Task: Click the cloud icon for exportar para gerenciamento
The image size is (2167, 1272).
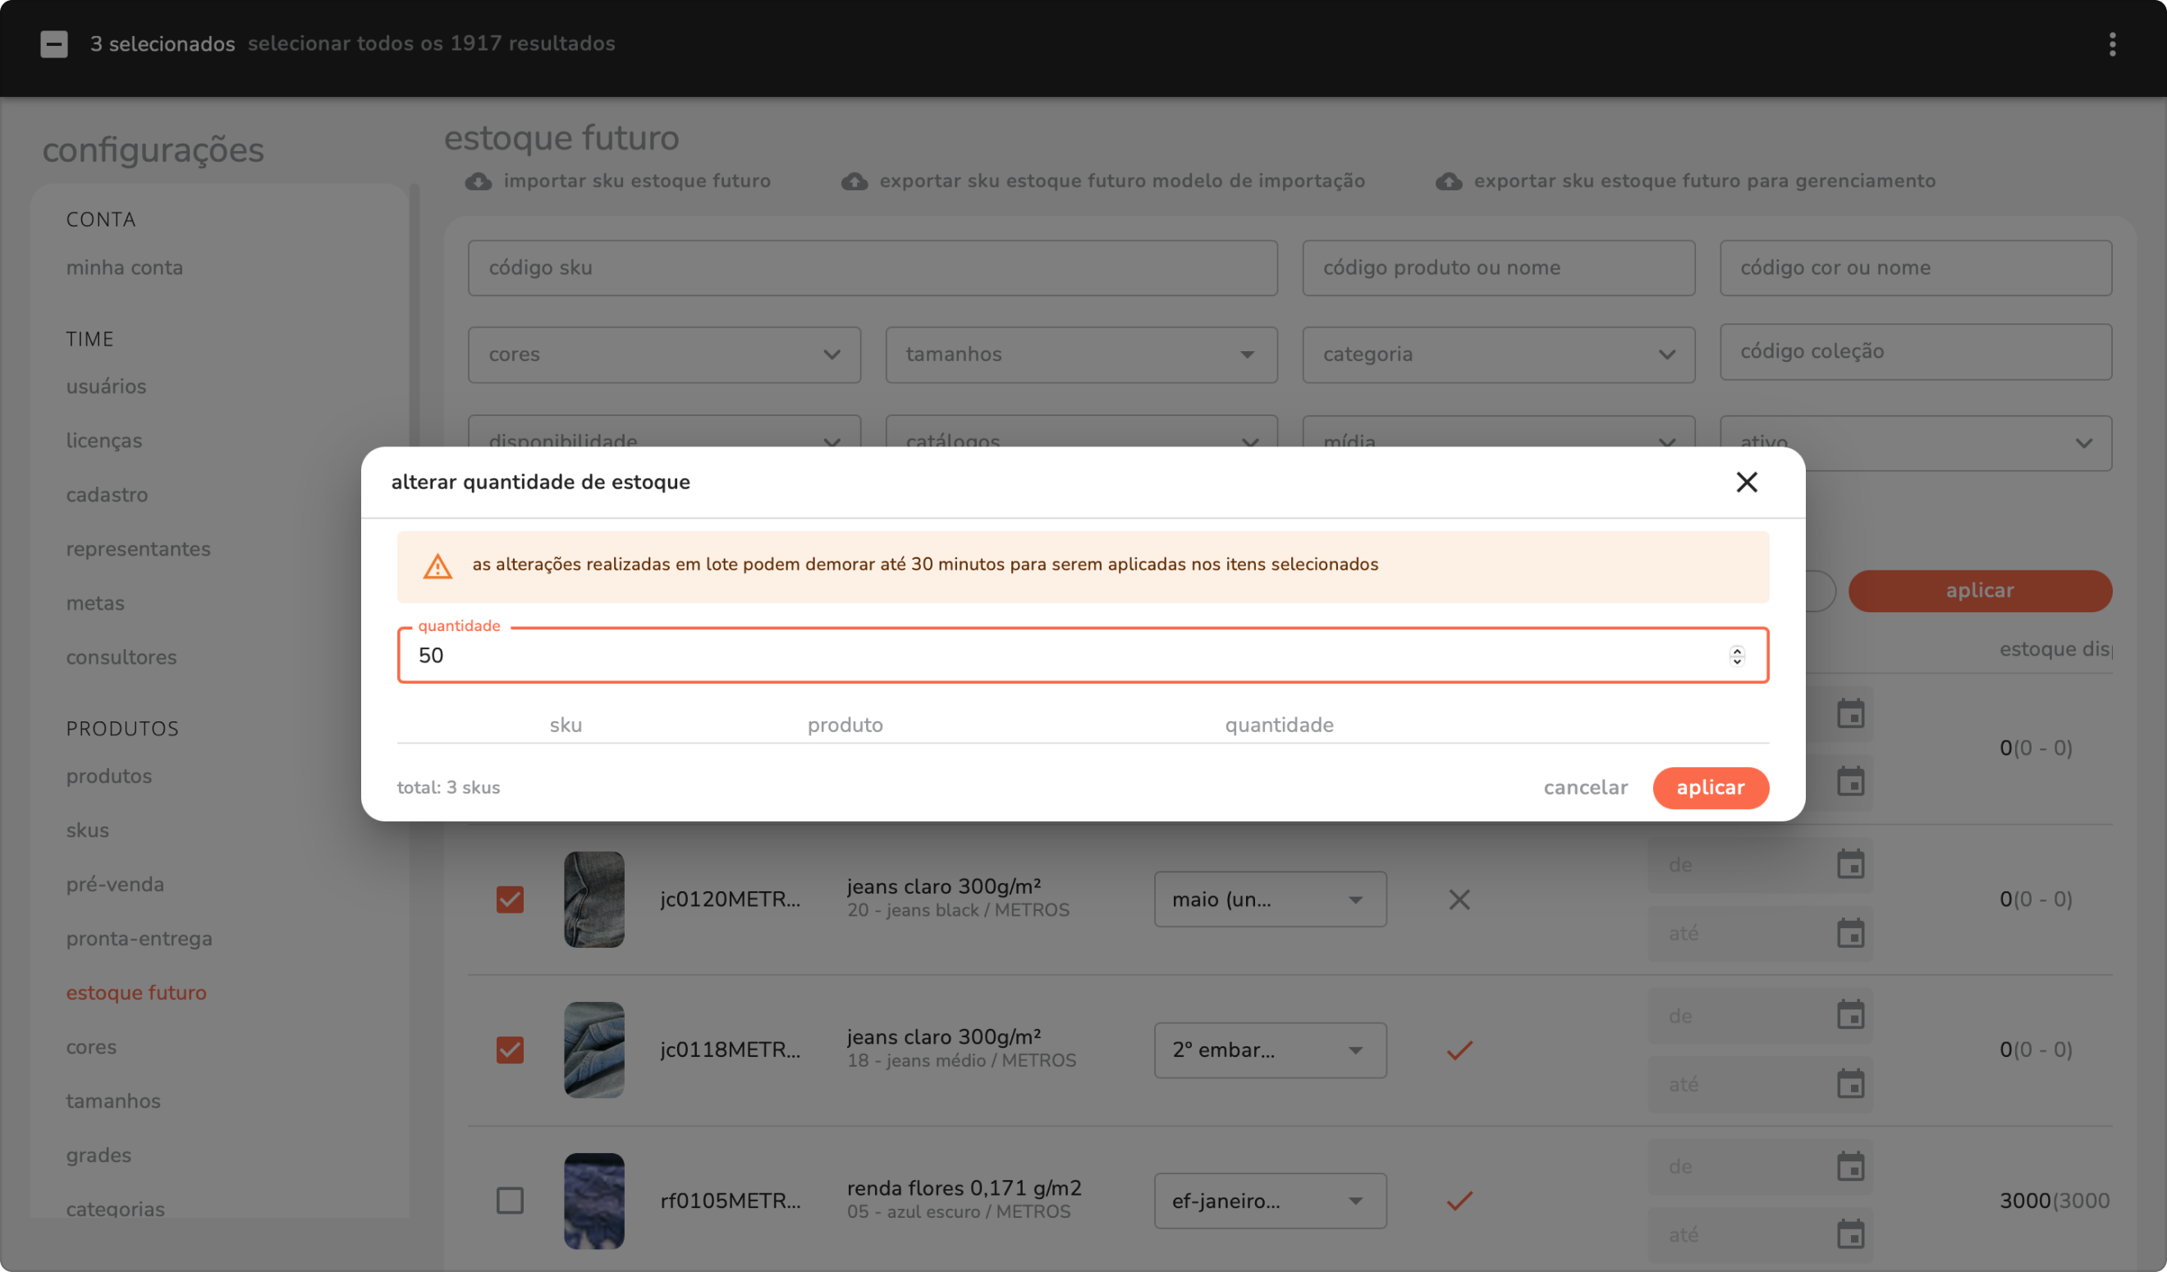Action: coord(1448,181)
